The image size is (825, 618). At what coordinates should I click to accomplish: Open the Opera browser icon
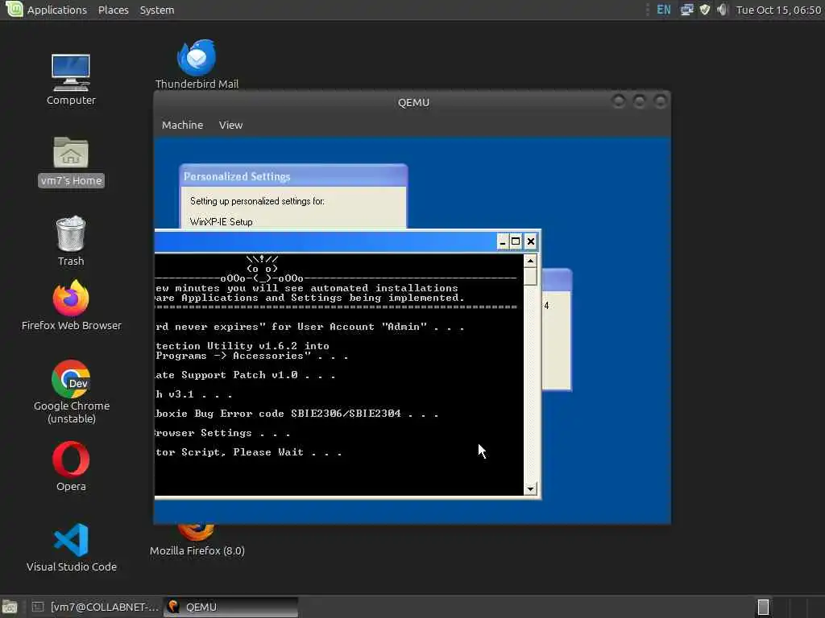(x=71, y=466)
